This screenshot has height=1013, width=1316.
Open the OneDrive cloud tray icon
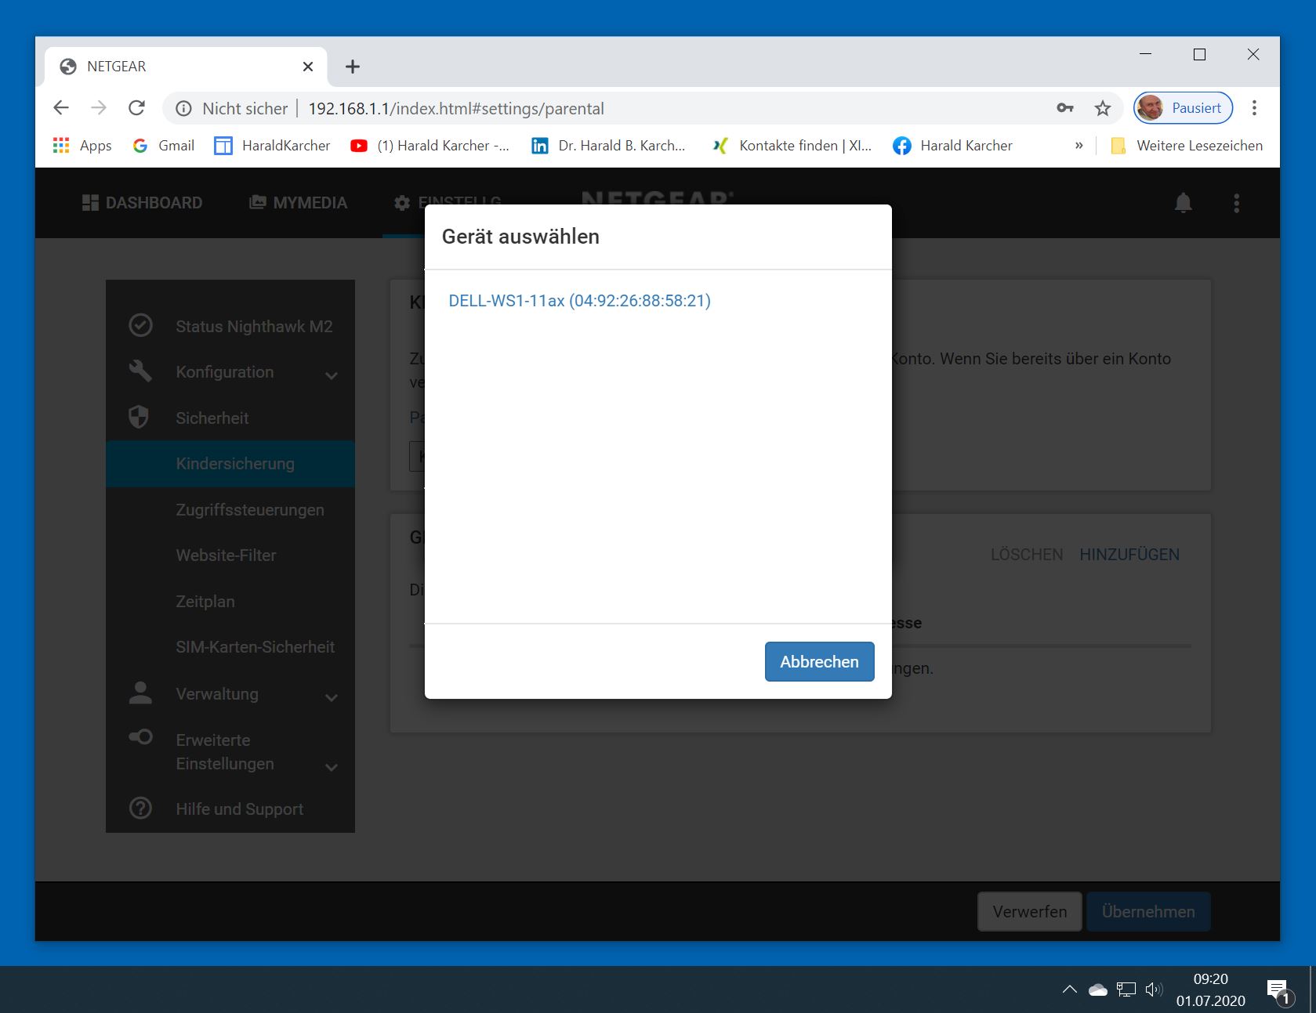(1098, 989)
